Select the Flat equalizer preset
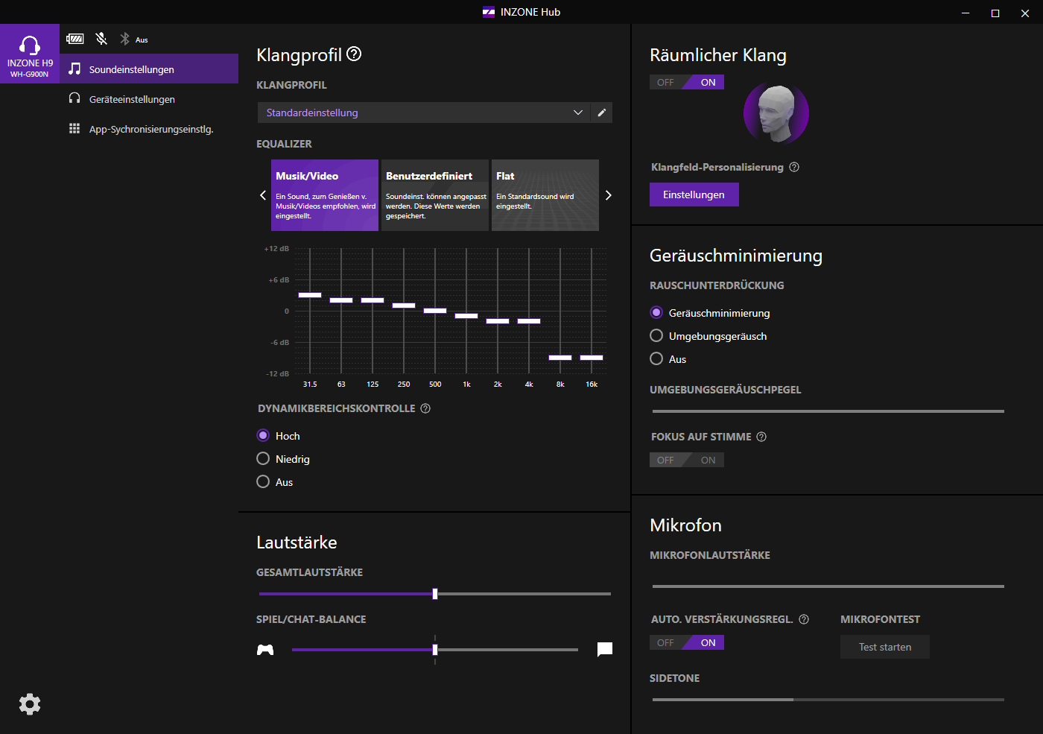 pyautogui.click(x=545, y=195)
